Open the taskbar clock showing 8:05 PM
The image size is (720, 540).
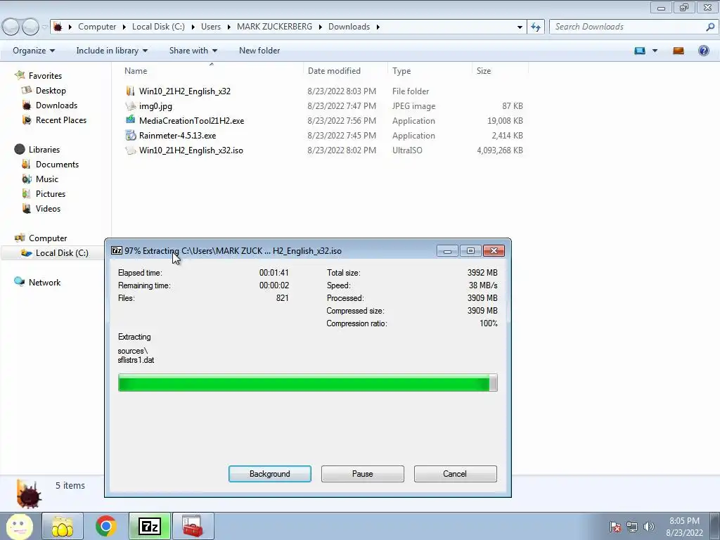click(x=684, y=527)
